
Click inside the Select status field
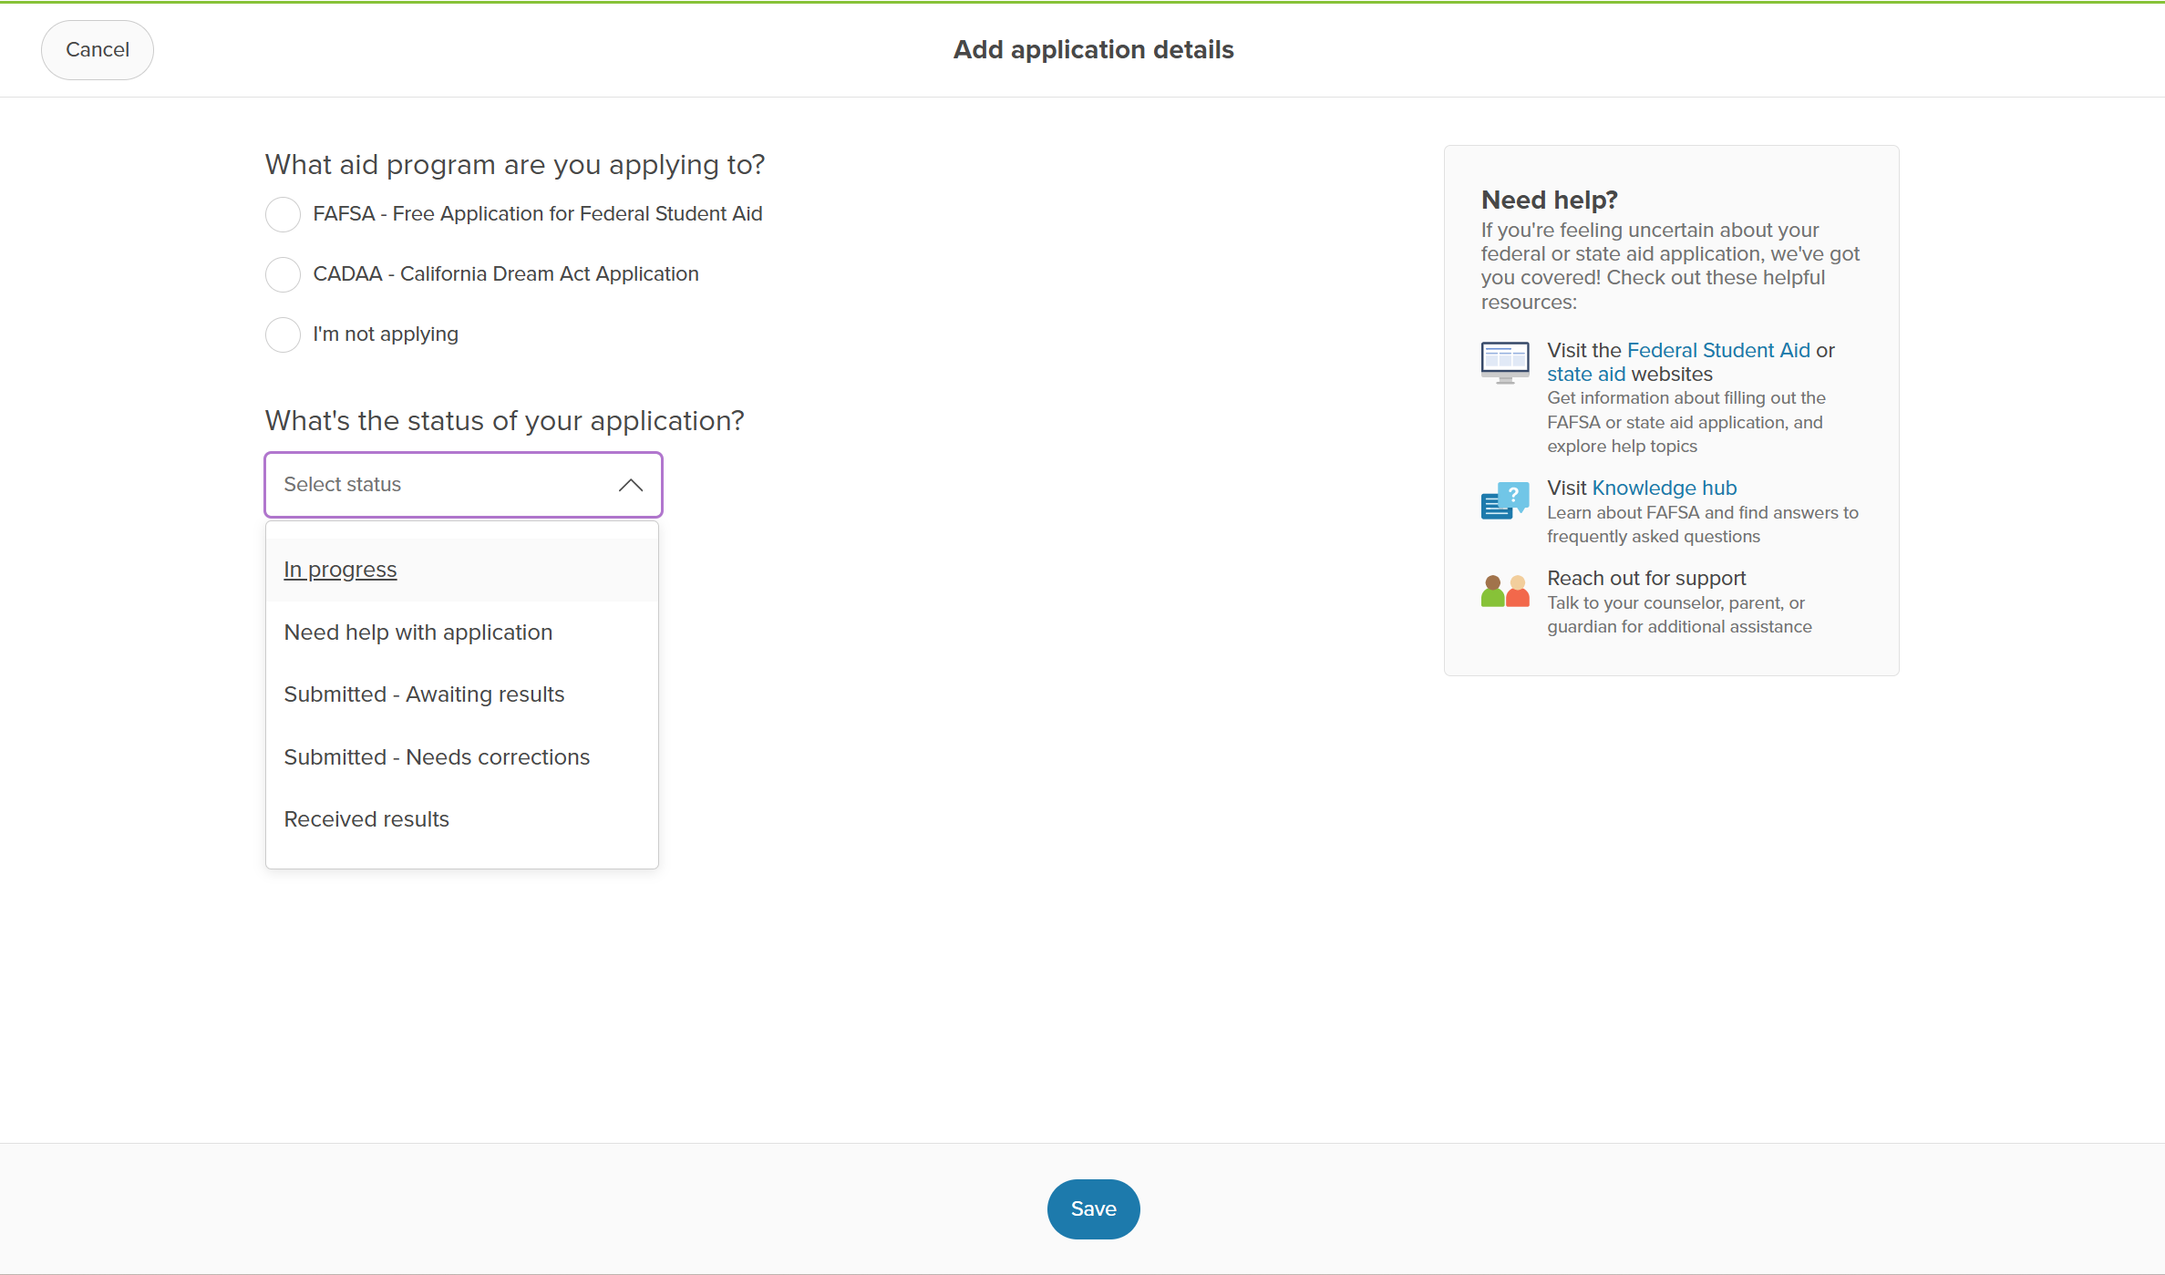tap(410, 484)
